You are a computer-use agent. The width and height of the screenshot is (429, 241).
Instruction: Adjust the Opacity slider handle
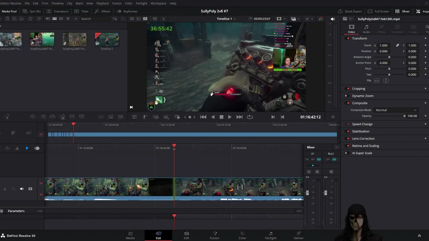405,116
